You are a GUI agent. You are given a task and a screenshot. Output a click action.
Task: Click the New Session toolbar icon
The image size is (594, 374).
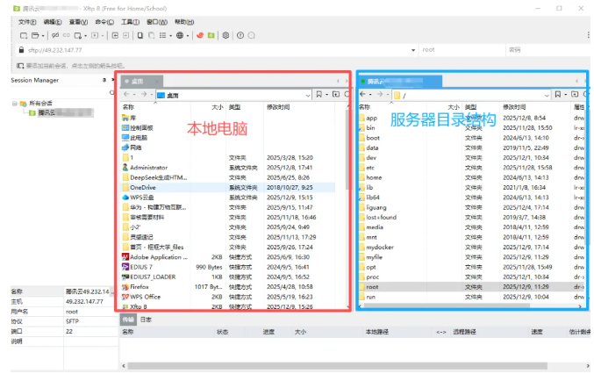point(22,35)
